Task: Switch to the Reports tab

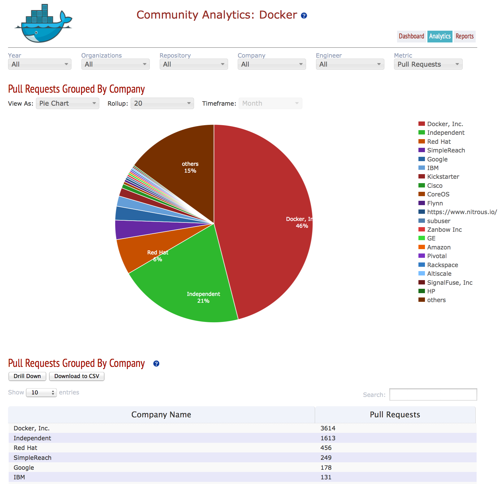Action: pyautogui.click(x=465, y=36)
